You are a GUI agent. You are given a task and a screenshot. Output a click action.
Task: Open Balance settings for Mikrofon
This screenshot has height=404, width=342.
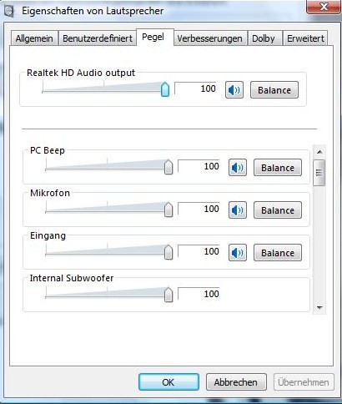click(x=278, y=210)
